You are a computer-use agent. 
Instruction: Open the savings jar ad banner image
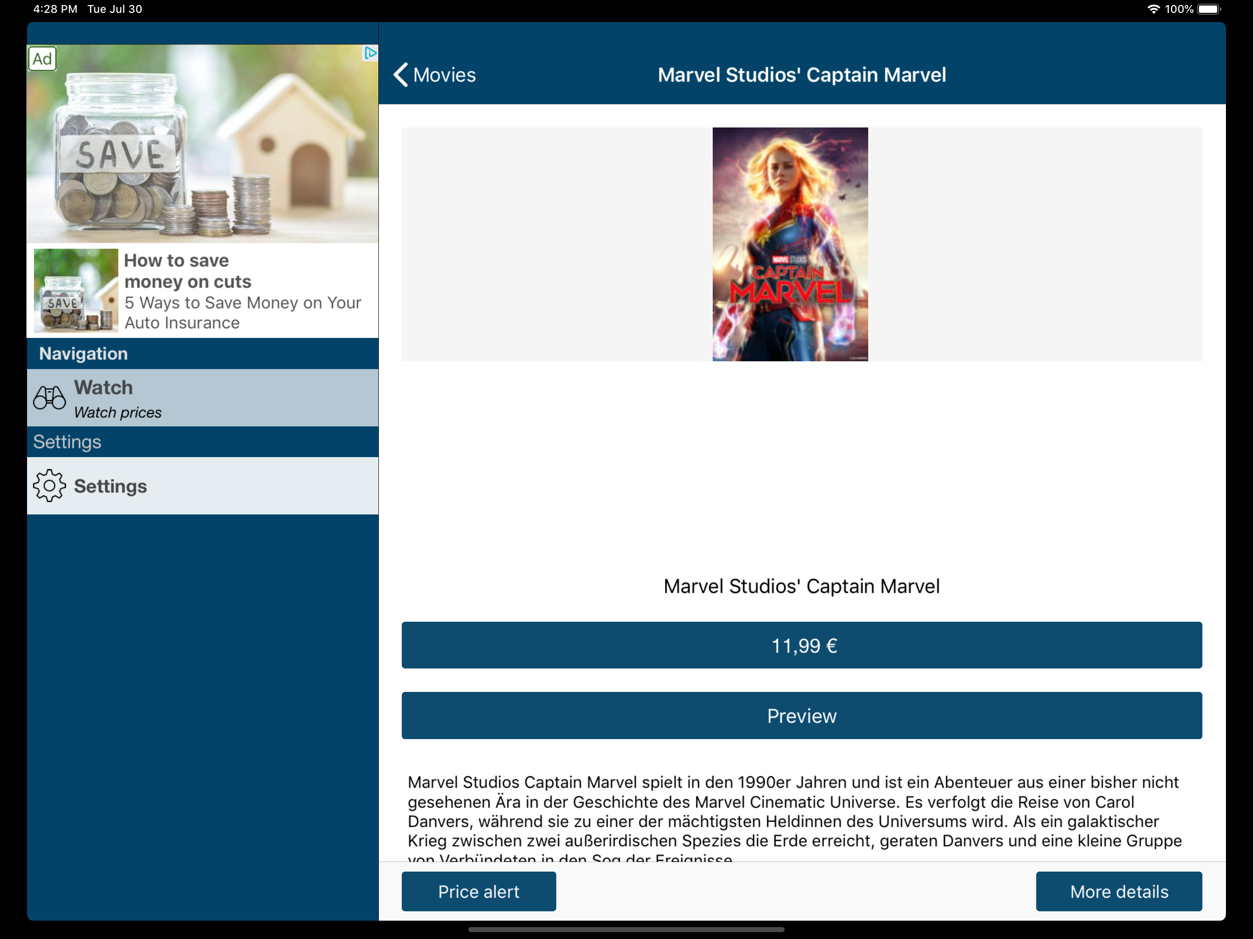coord(203,144)
